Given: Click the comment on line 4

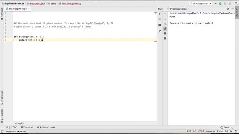Looking at the screenshot, I should pos(63,23).
